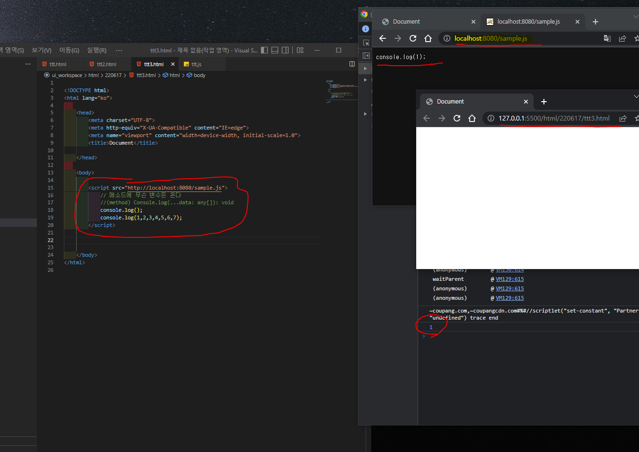Open the 이동(G) menu
Screen dimensions: 639x452
point(69,50)
